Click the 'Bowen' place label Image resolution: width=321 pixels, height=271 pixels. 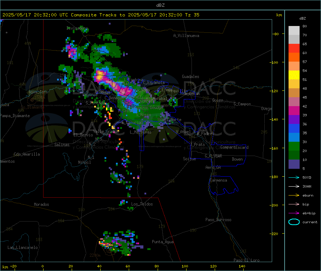237,159
